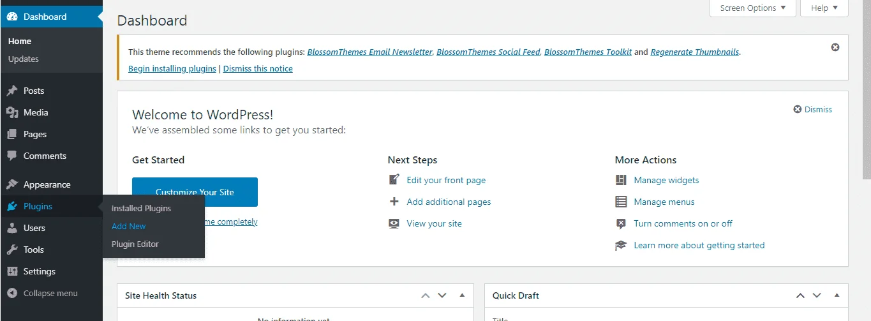Click the edit icon beside Edit your front page

[394, 180]
